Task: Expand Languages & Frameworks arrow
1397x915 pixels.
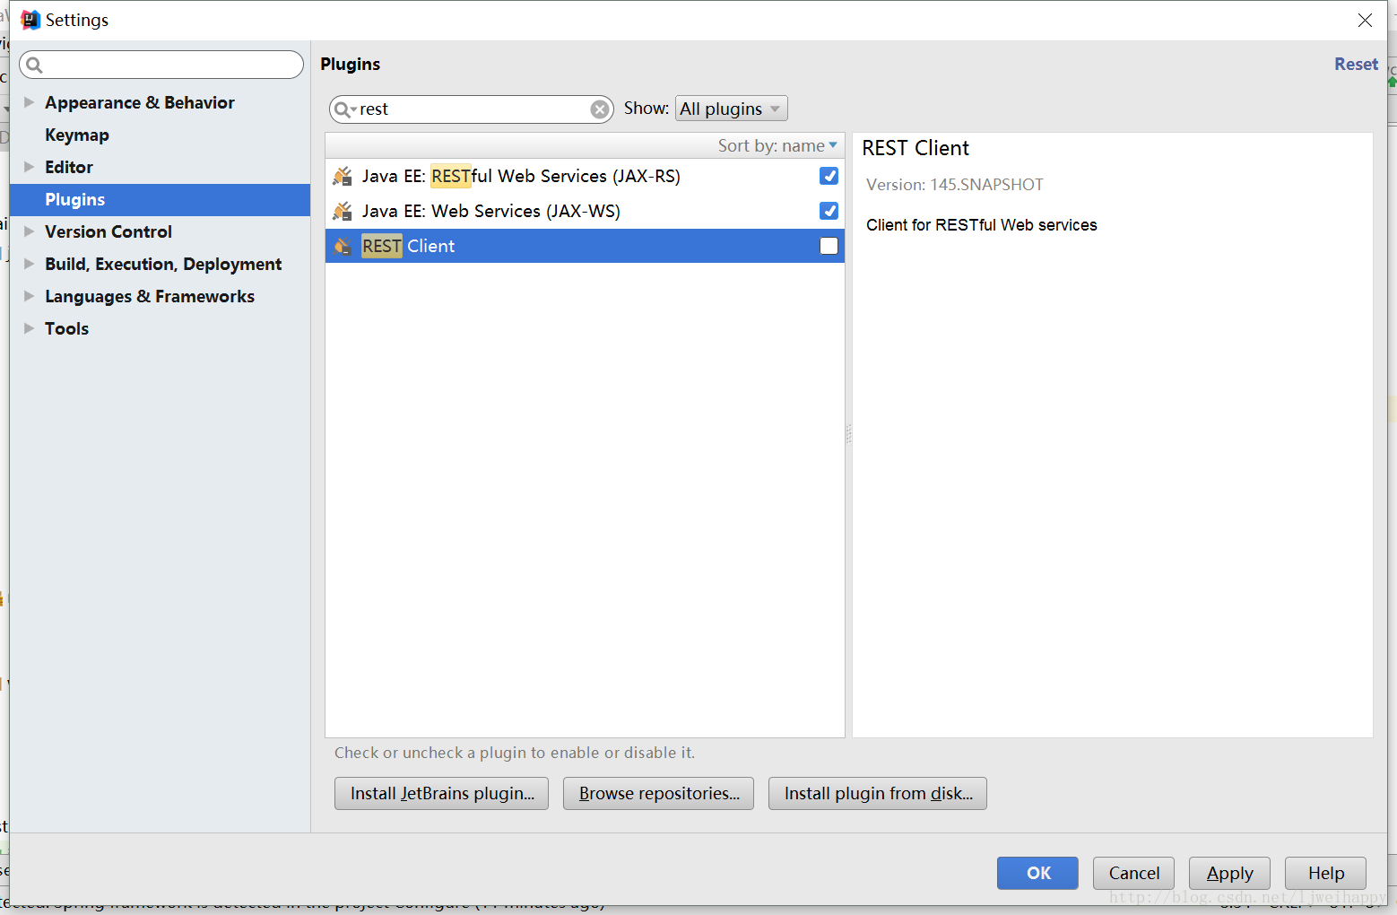Action: coord(29,296)
